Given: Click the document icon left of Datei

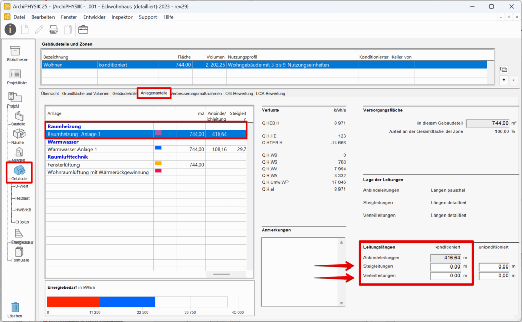Looking at the screenshot, I should click(x=7, y=17).
